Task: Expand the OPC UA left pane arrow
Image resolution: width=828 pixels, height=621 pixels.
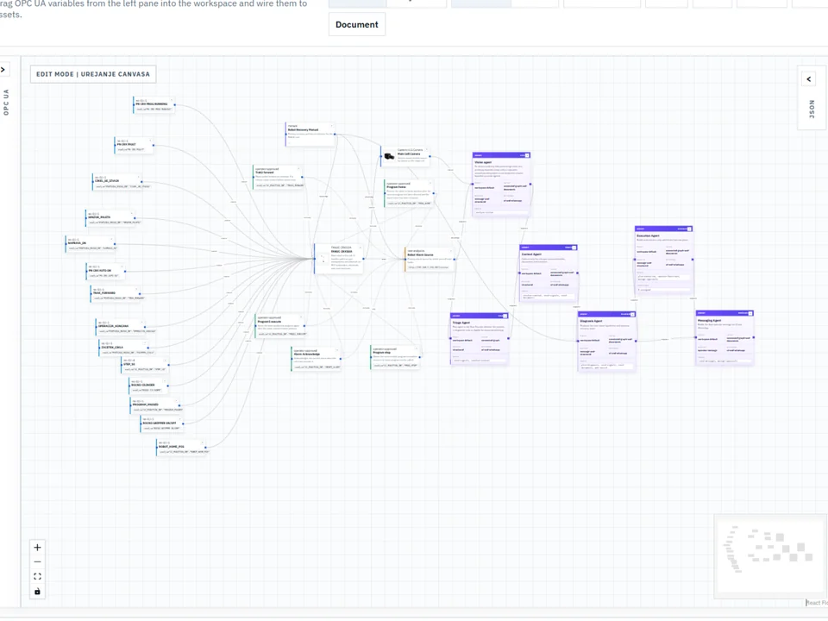Action: (3, 69)
